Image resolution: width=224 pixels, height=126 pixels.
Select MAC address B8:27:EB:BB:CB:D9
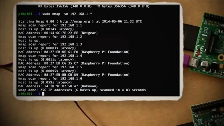pyautogui.click(x=61, y=75)
